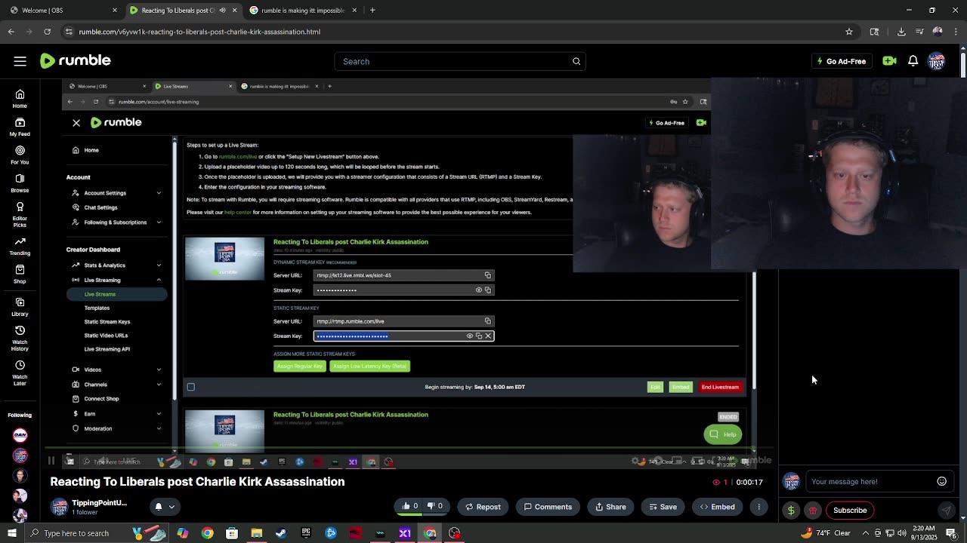Image resolution: width=967 pixels, height=543 pixels.
Task: Open a new browser tab
Action: [372, 11]
